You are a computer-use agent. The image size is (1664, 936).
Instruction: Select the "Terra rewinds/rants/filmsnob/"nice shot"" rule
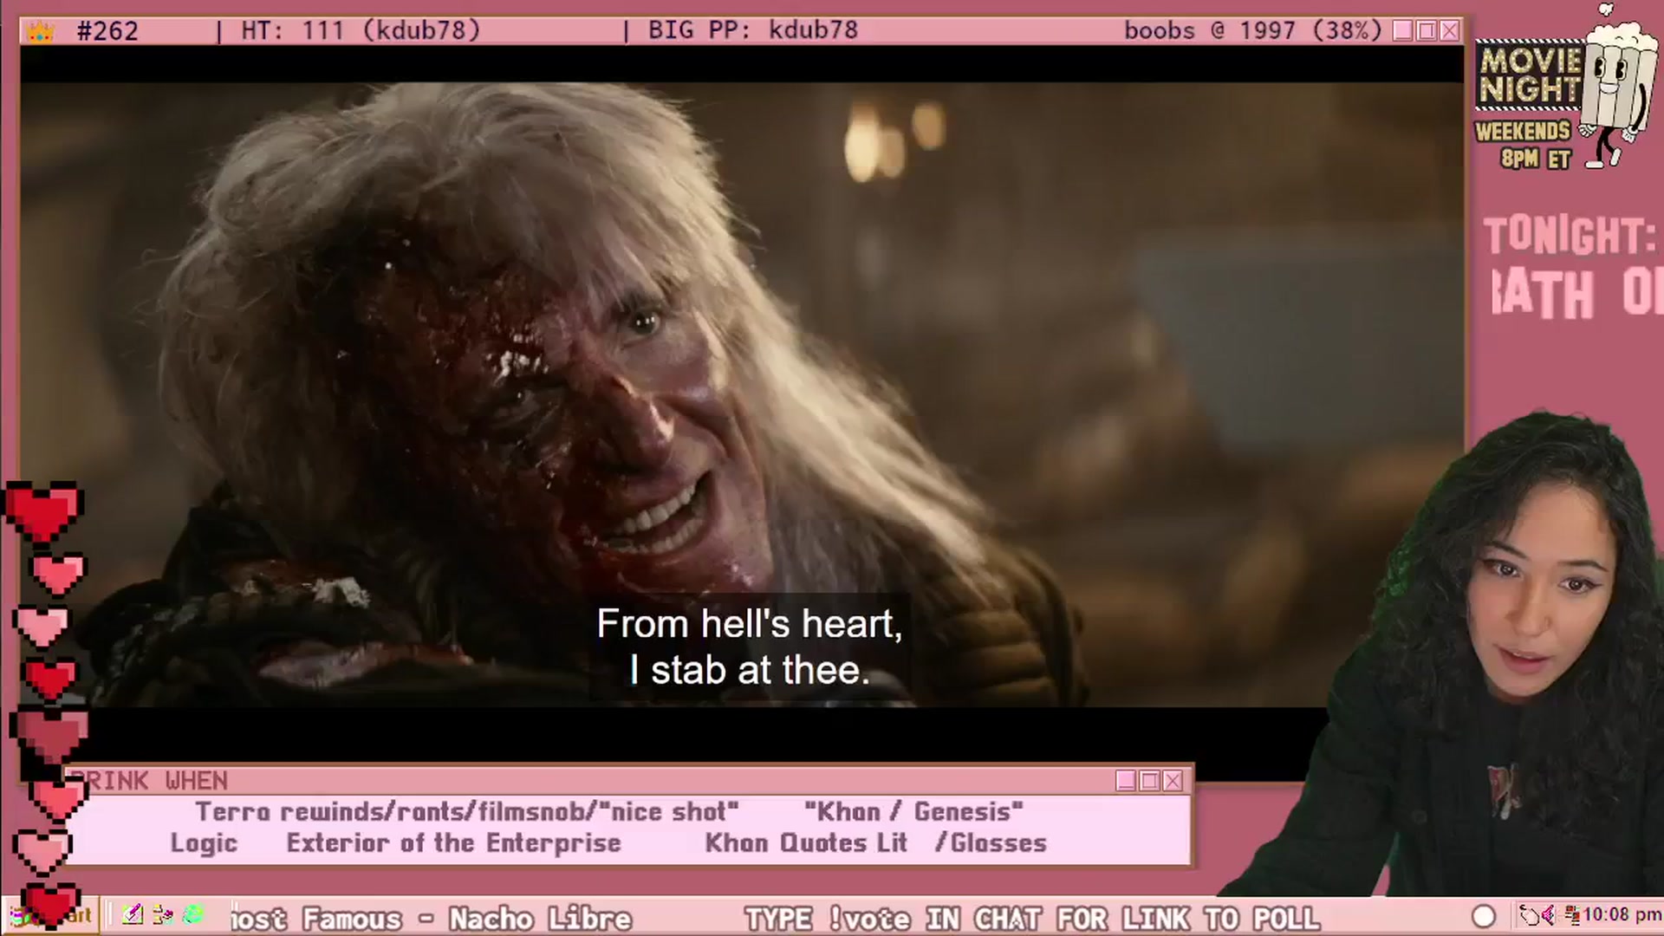(467, 812)
